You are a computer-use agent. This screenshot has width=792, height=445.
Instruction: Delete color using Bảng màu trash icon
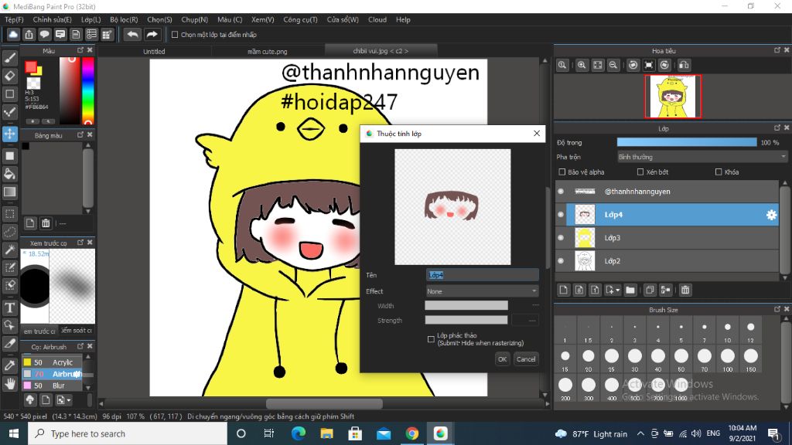[x=46, y=223]
